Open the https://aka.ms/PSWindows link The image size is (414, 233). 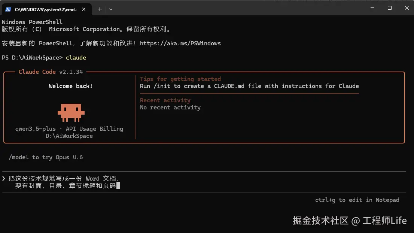(x=180, y=43)
